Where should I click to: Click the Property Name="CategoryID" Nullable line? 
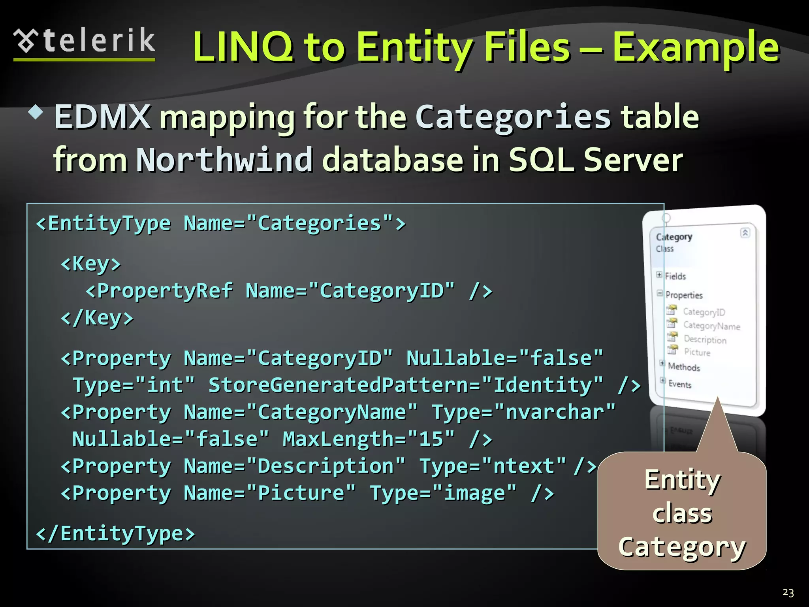coord(332,358)
